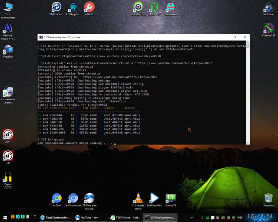Click format ID 91 row in cmd output
Image resolution: width=278 pixels, height=222 pixels.
tap(89, 115)
